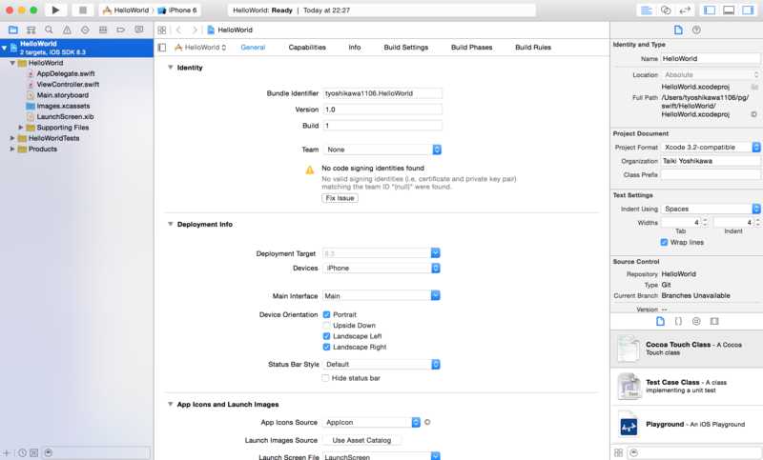
Task: Open the Breakpoint navigator
Action: [121, 30]
